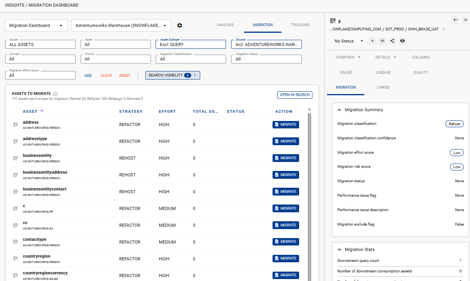The height and width of the screenshot is (281, 470).
Task: Switch to the Analysis tab
Action: click(x=225, y=25)
